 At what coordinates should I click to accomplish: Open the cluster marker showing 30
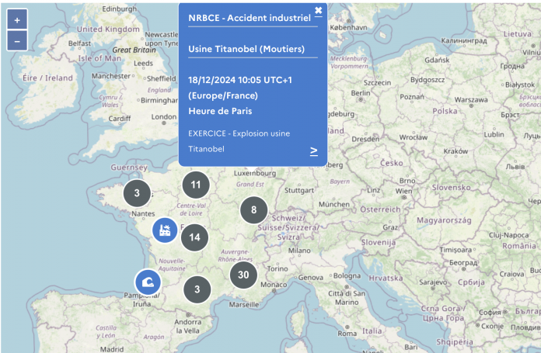pyautogui.click(x=243, y=275)
